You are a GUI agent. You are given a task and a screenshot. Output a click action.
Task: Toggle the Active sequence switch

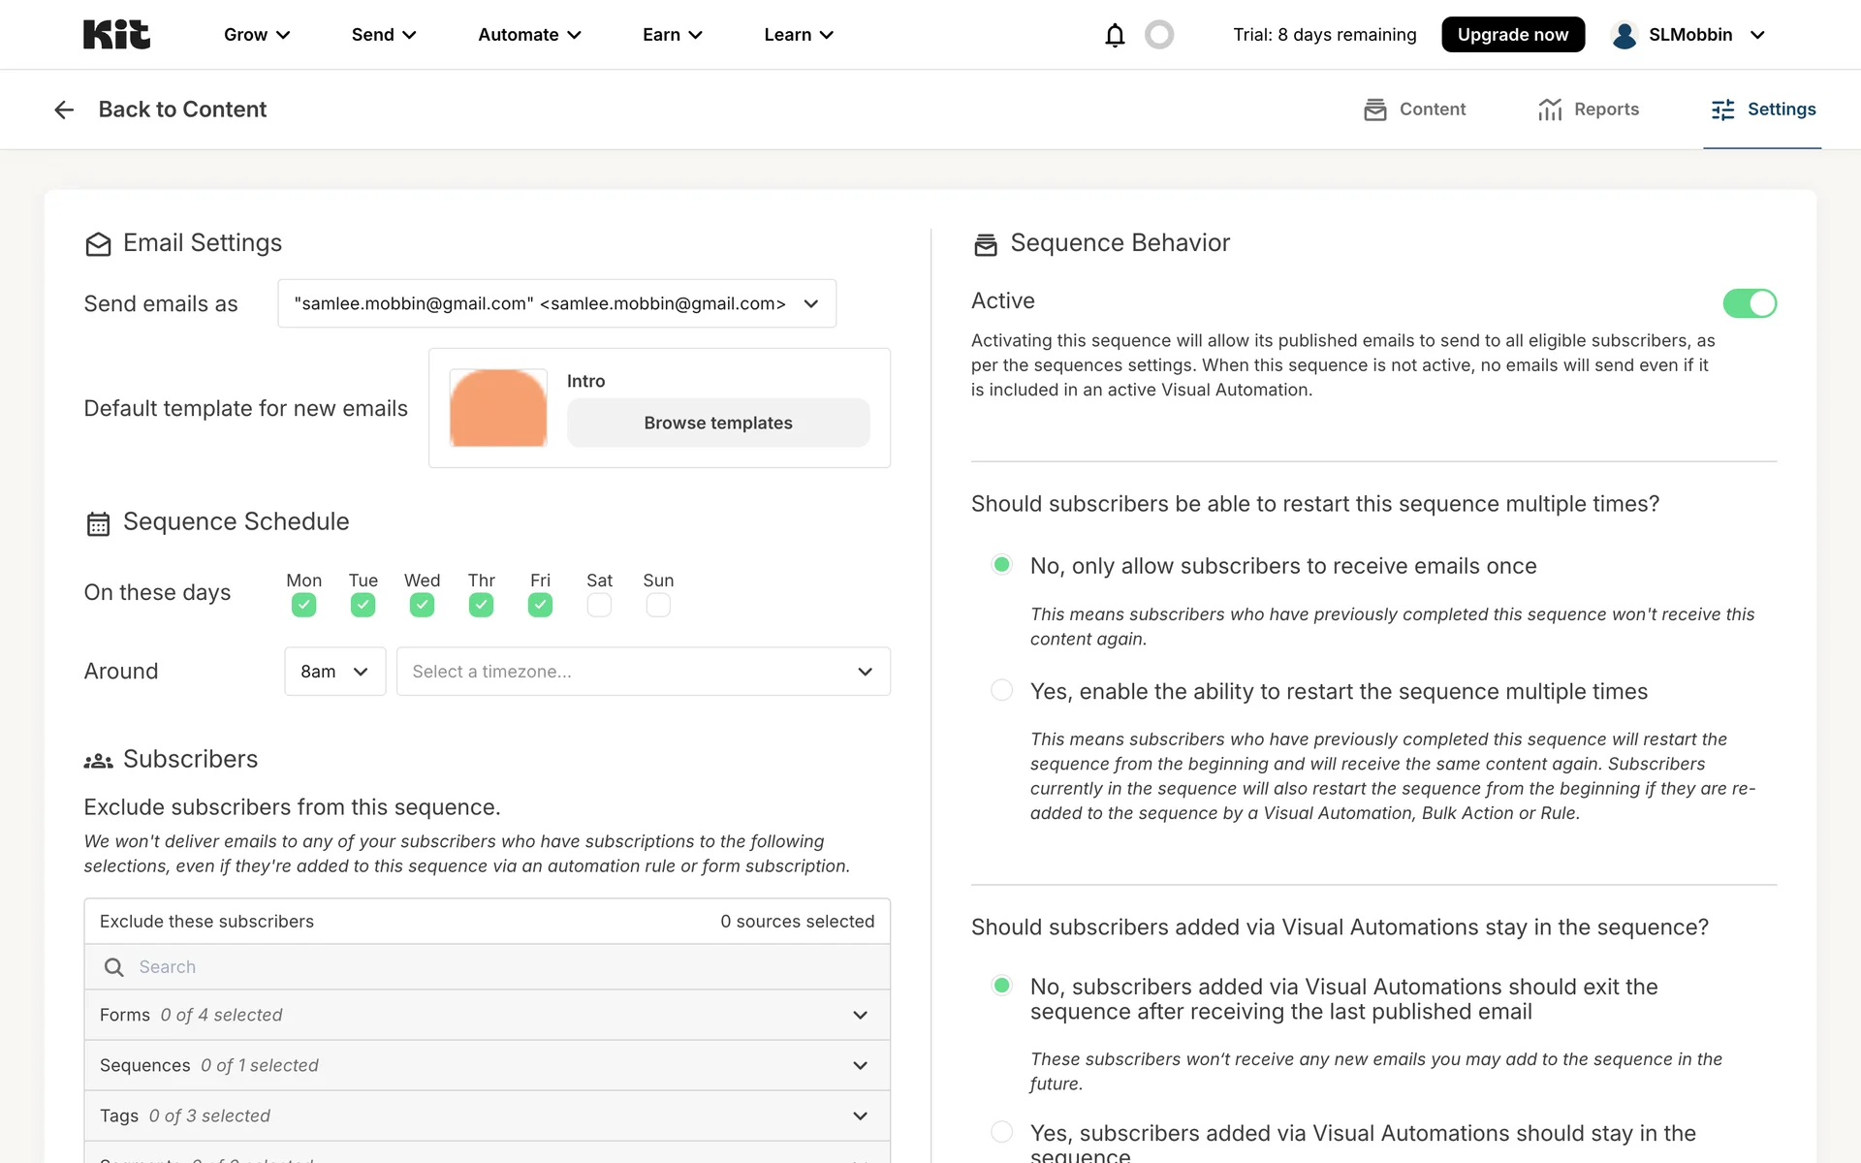1749,303
